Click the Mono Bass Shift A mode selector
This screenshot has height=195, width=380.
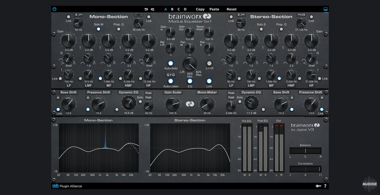pos(58,98)
